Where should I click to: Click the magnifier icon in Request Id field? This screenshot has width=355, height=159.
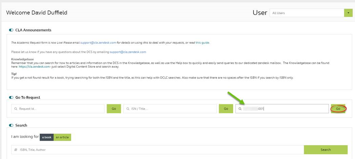click(16, 109)
